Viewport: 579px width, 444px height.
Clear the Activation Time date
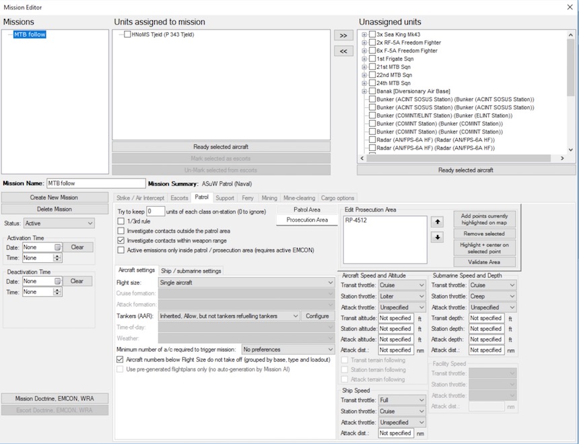[77, 247]
